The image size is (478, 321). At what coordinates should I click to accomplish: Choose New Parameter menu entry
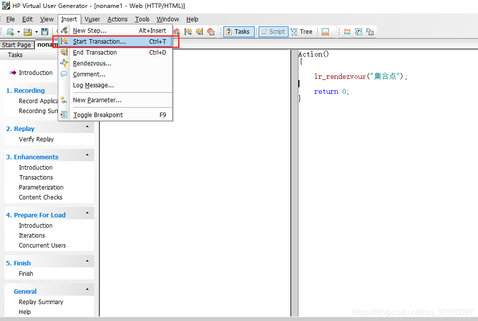[115, 100]
